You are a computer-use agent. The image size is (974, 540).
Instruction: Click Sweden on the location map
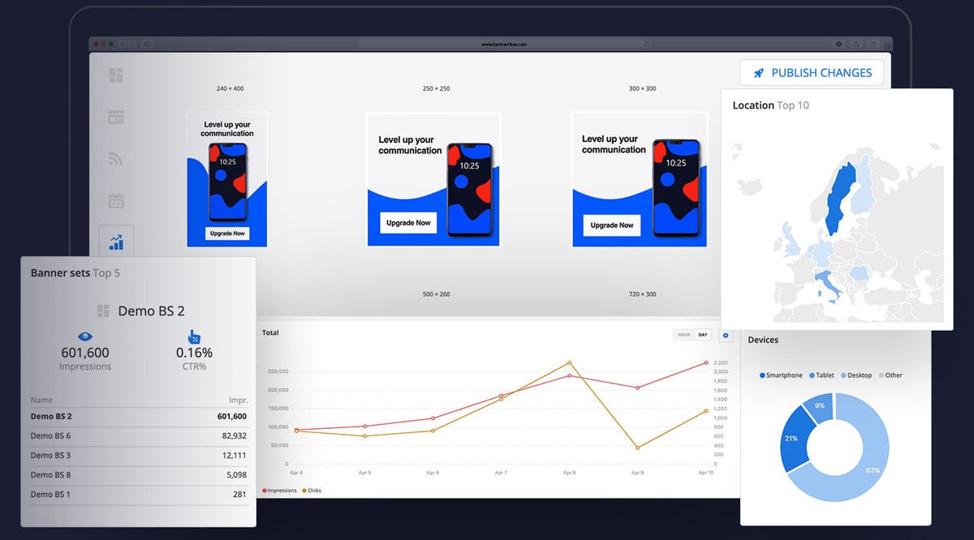tap(840, 199)
